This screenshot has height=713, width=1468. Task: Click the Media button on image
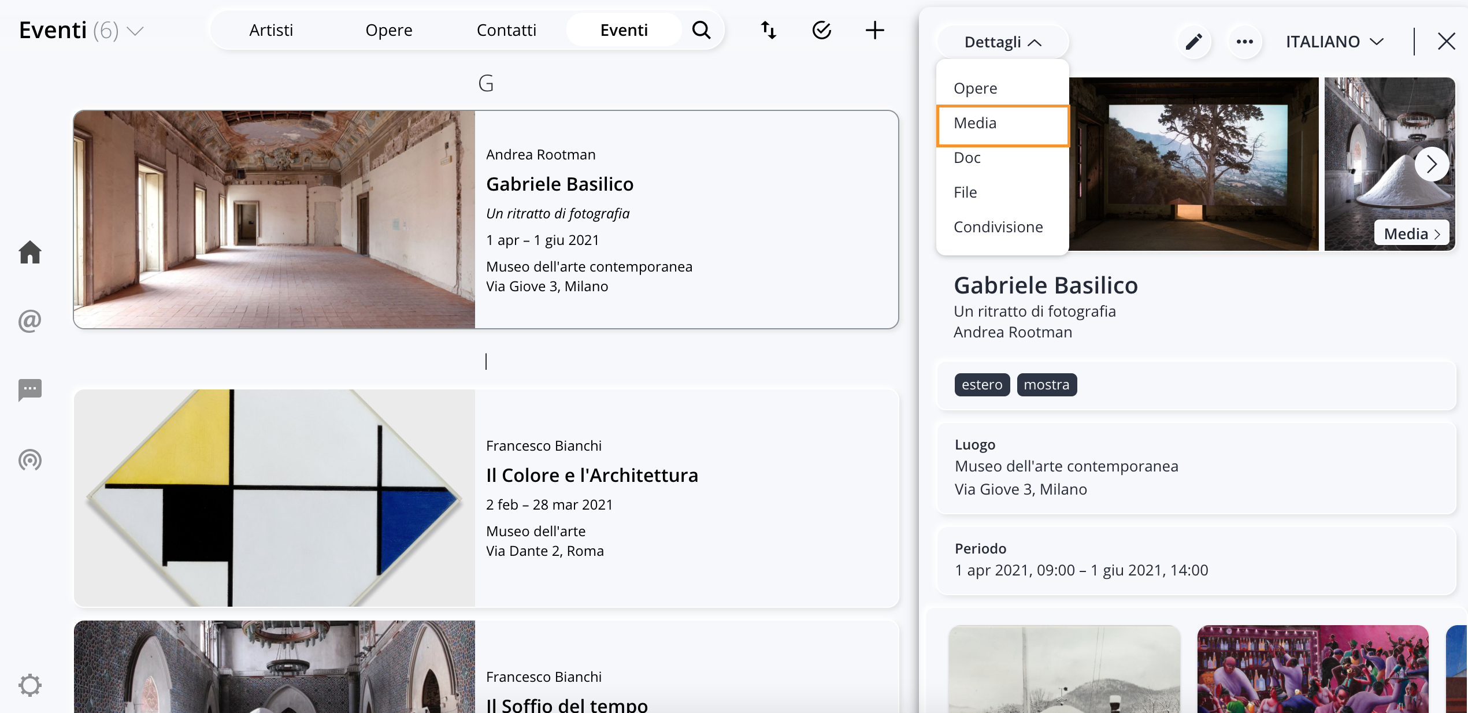coord(1411,233)
